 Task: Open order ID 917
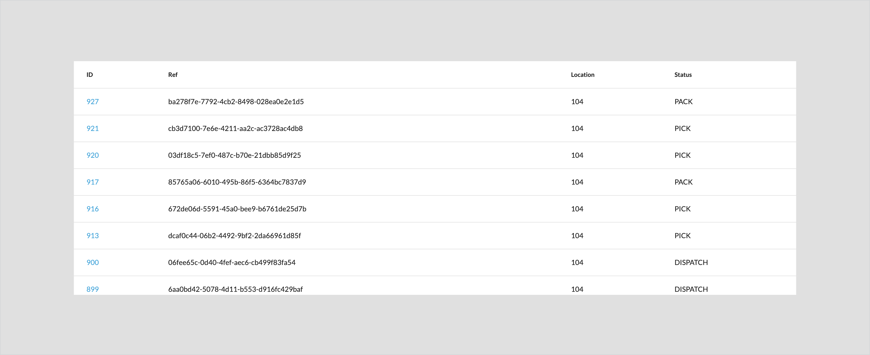93,182
